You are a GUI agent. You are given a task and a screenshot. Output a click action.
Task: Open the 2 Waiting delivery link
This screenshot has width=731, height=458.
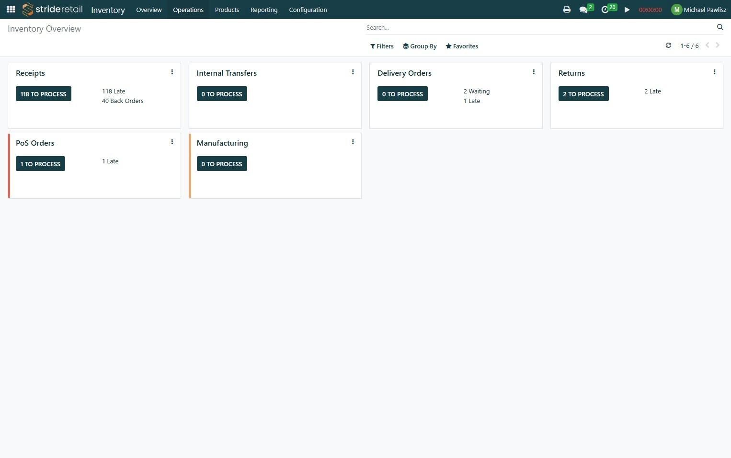[477, 92]
